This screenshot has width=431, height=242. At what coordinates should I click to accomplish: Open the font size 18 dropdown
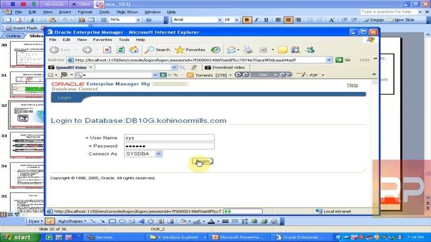(x=236, y=19)
